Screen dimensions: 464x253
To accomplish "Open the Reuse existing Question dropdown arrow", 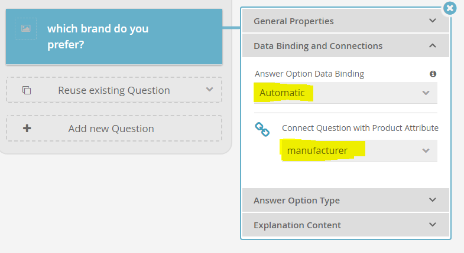I will (x=209, y=90).
